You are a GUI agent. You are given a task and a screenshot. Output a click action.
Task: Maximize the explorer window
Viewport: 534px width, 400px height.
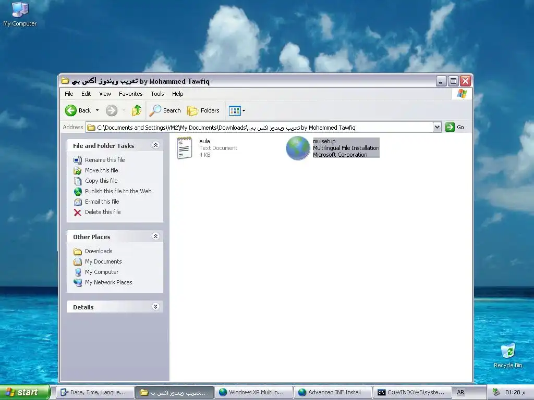[453, 81]
